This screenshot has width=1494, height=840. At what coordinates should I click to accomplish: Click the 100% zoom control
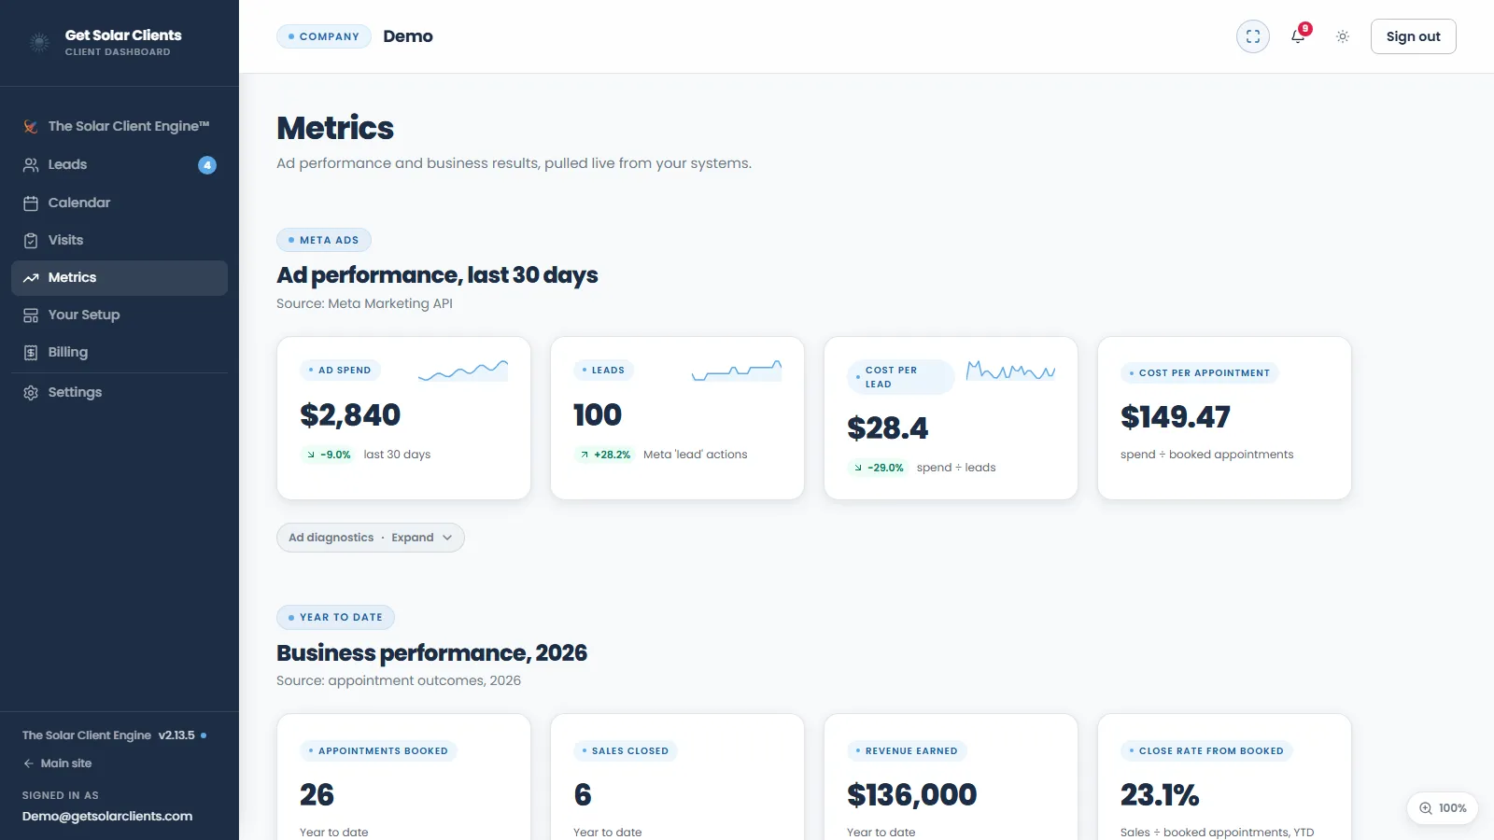(x=1443, y=808)
